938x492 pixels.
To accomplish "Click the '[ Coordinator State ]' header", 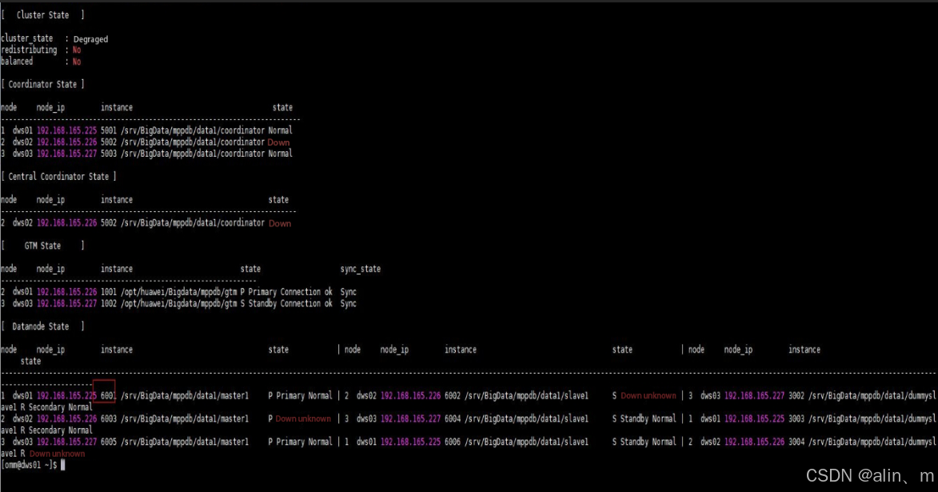I will click(42, 84).
